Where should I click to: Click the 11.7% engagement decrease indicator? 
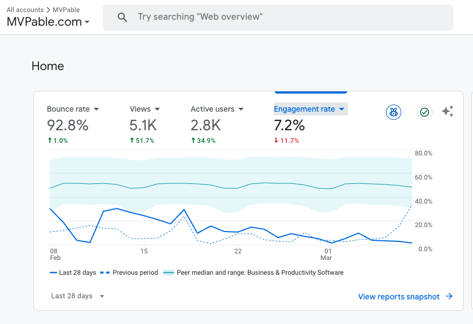pyautogui.click(x=286, y=141)
